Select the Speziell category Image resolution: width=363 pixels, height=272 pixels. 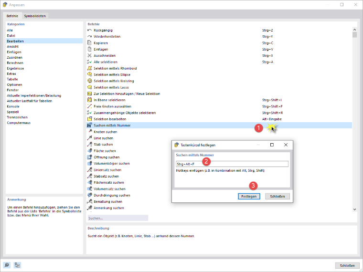[44, 112]
